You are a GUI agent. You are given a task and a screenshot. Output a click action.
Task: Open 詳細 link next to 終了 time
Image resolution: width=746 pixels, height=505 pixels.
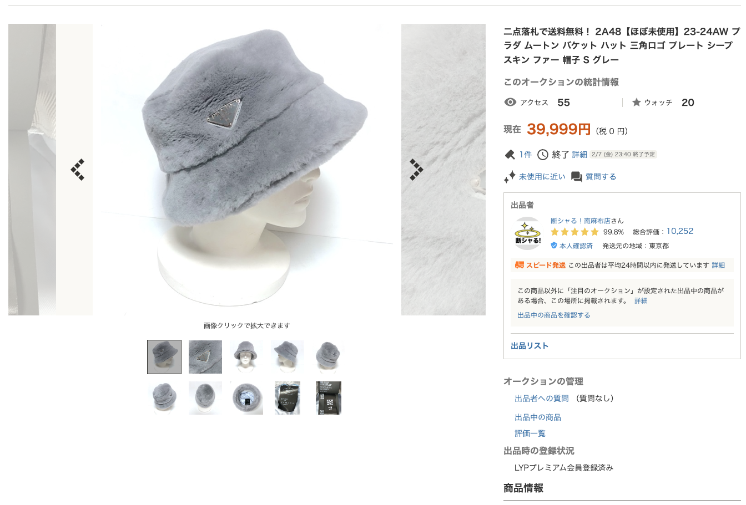point(579,155)
